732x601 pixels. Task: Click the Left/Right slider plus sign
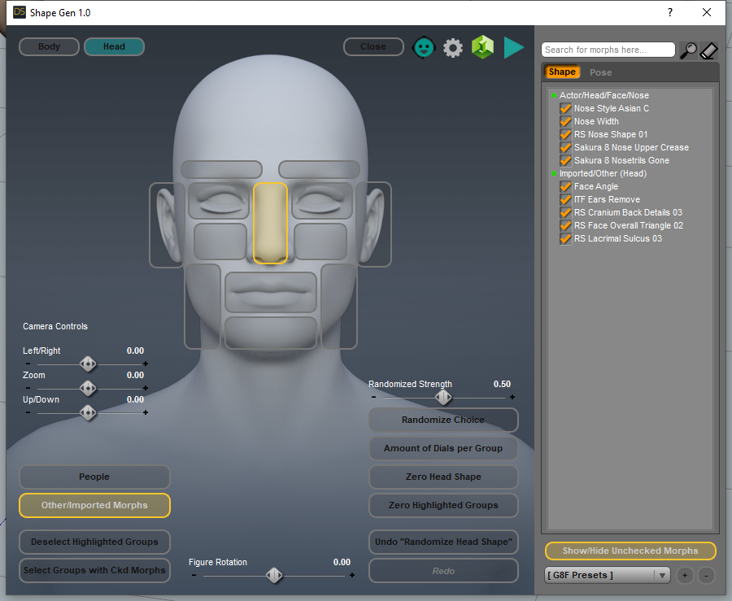(146, 364)
